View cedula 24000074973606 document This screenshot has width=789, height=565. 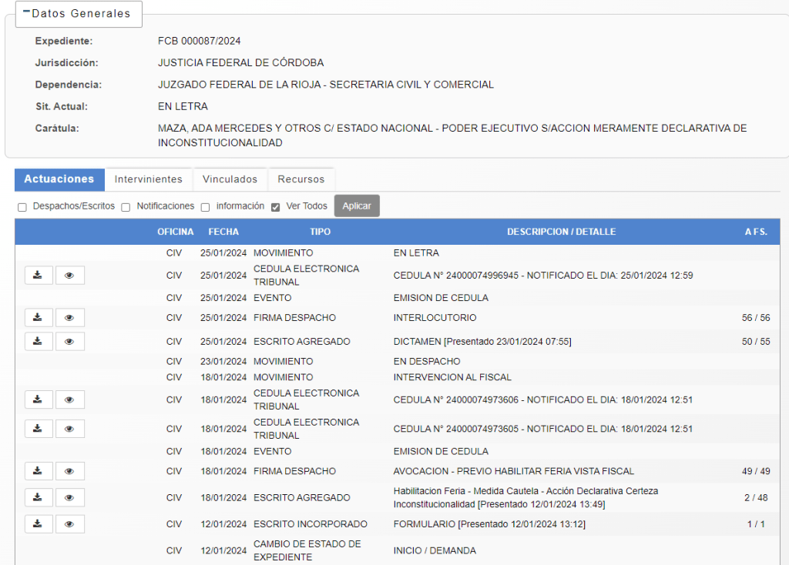pos(70,400)
